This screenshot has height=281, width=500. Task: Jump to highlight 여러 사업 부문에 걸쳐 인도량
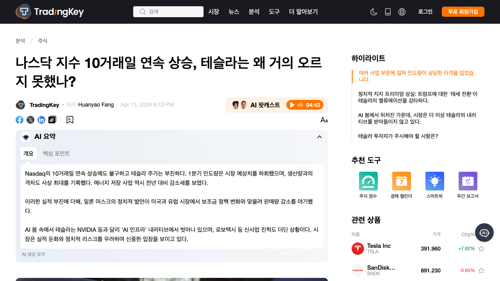416,76
